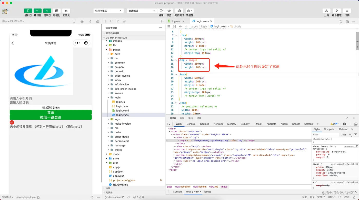Open the iPhone XR 100% device dropdown
Screen dimensions: 359x200
click(13, 21)
